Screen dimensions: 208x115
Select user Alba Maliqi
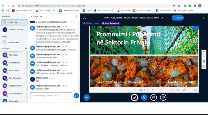[13, 55]
